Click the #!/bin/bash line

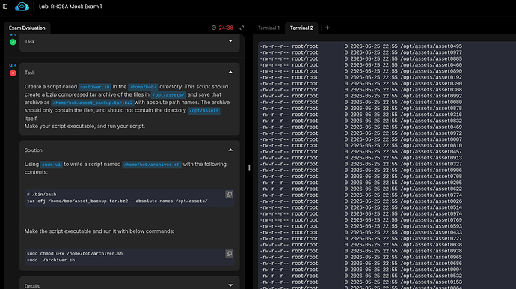[x=41, y=195]
